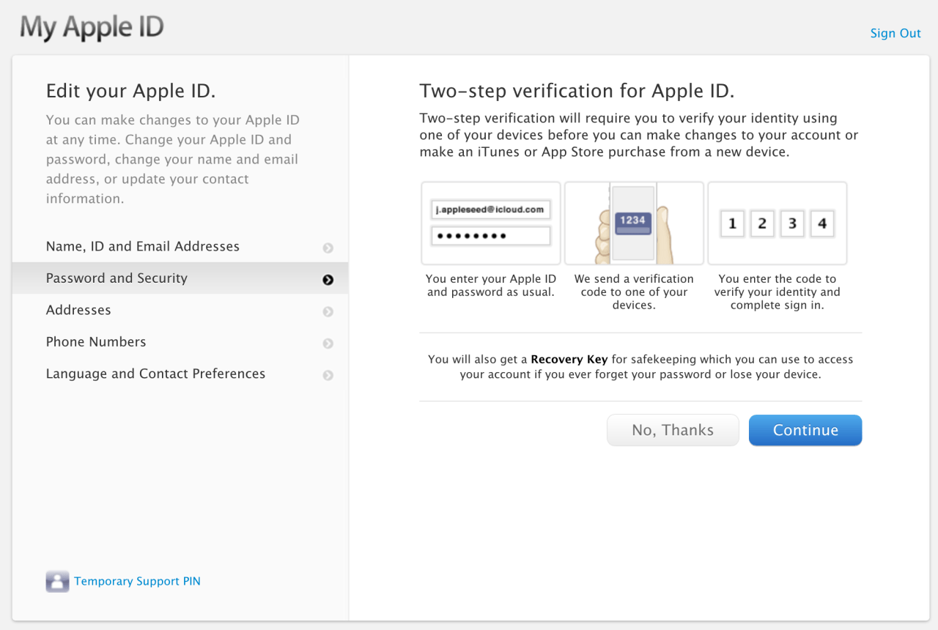Decline with the No, Thanks button

coord(673,431)
